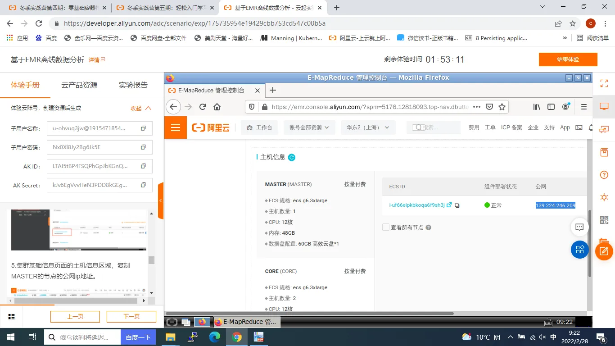This screenshot has height=346, width=615.
Task: Click 百度一下 button in taskbar search
Action: point(138,337)
